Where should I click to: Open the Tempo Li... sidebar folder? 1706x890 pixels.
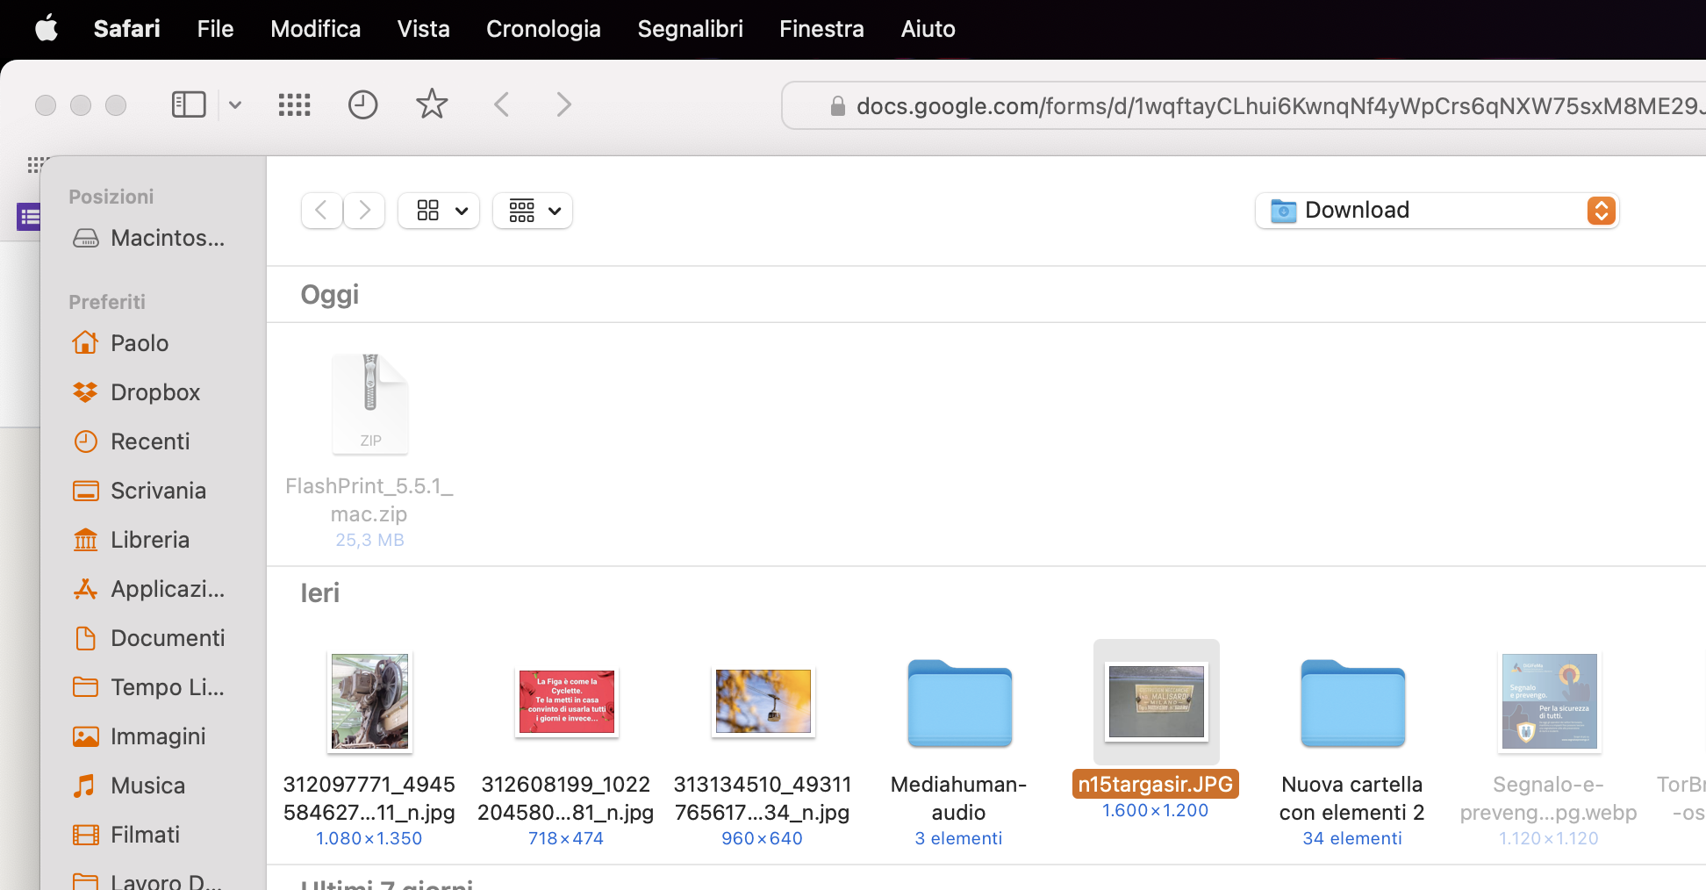tap(149, 687)
